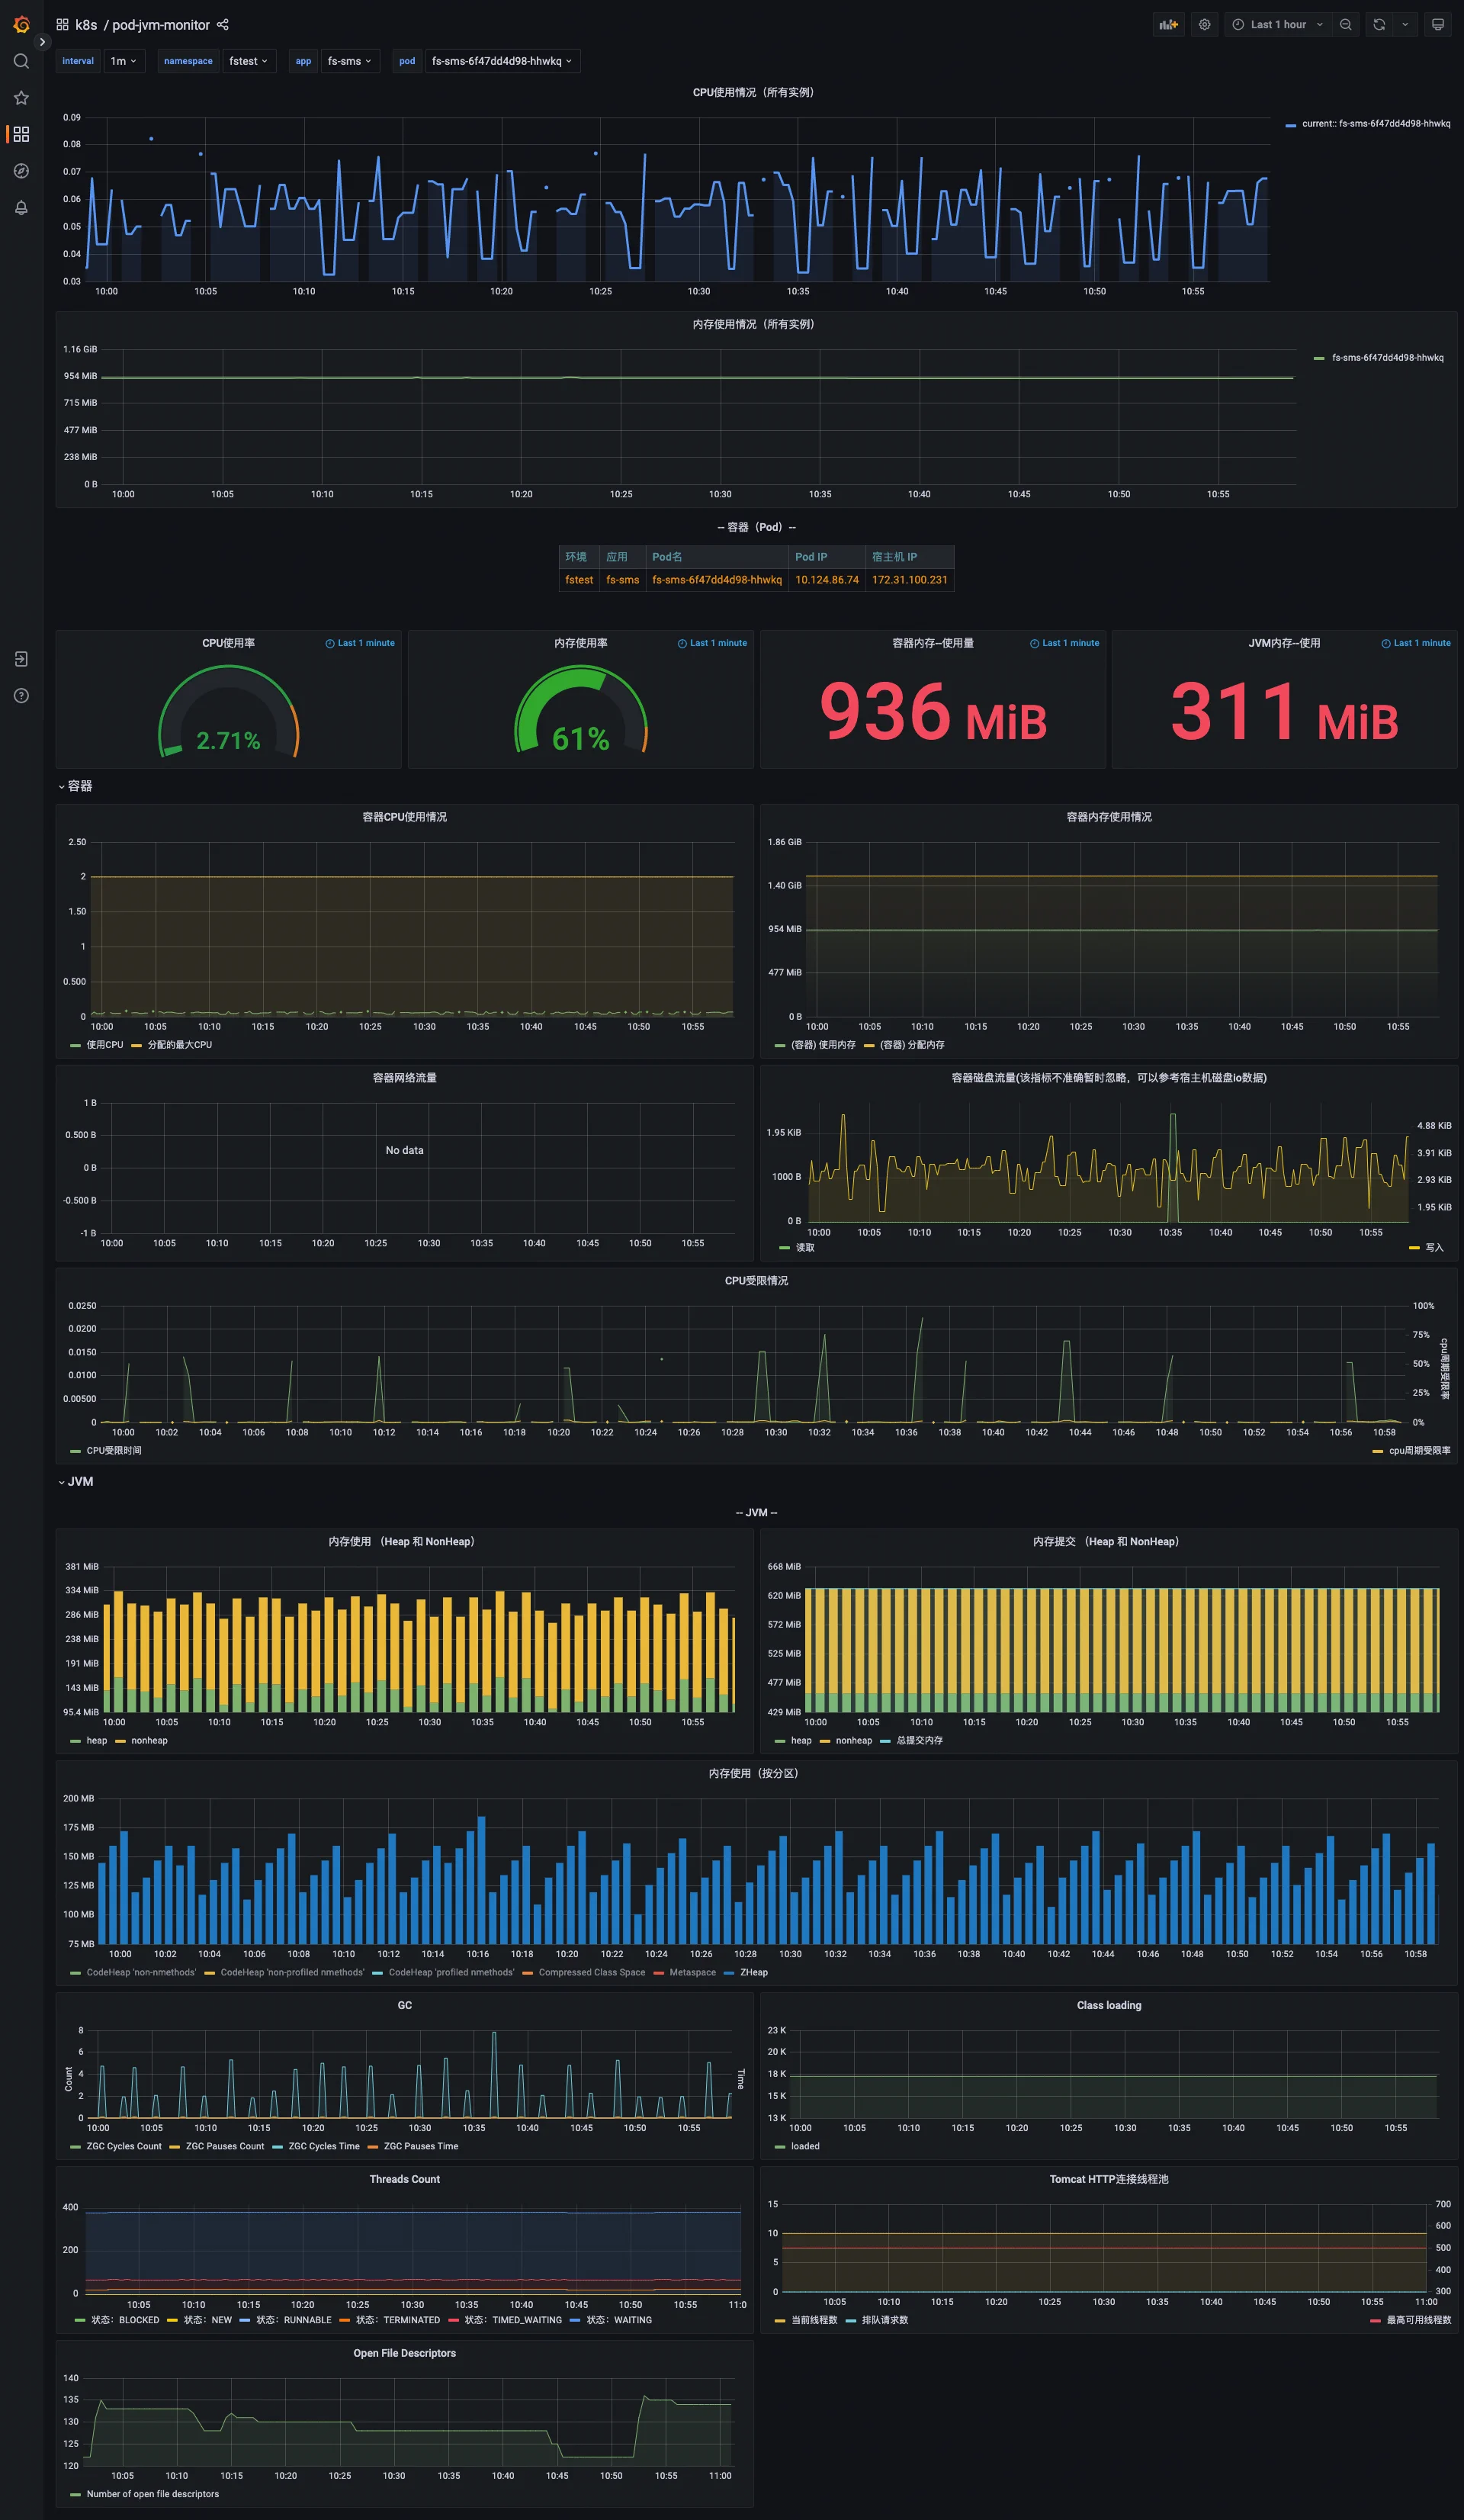This screenshot has height=2520, width=1464.
Task: Share dashboard via share icon
Action: pos(223,25)
